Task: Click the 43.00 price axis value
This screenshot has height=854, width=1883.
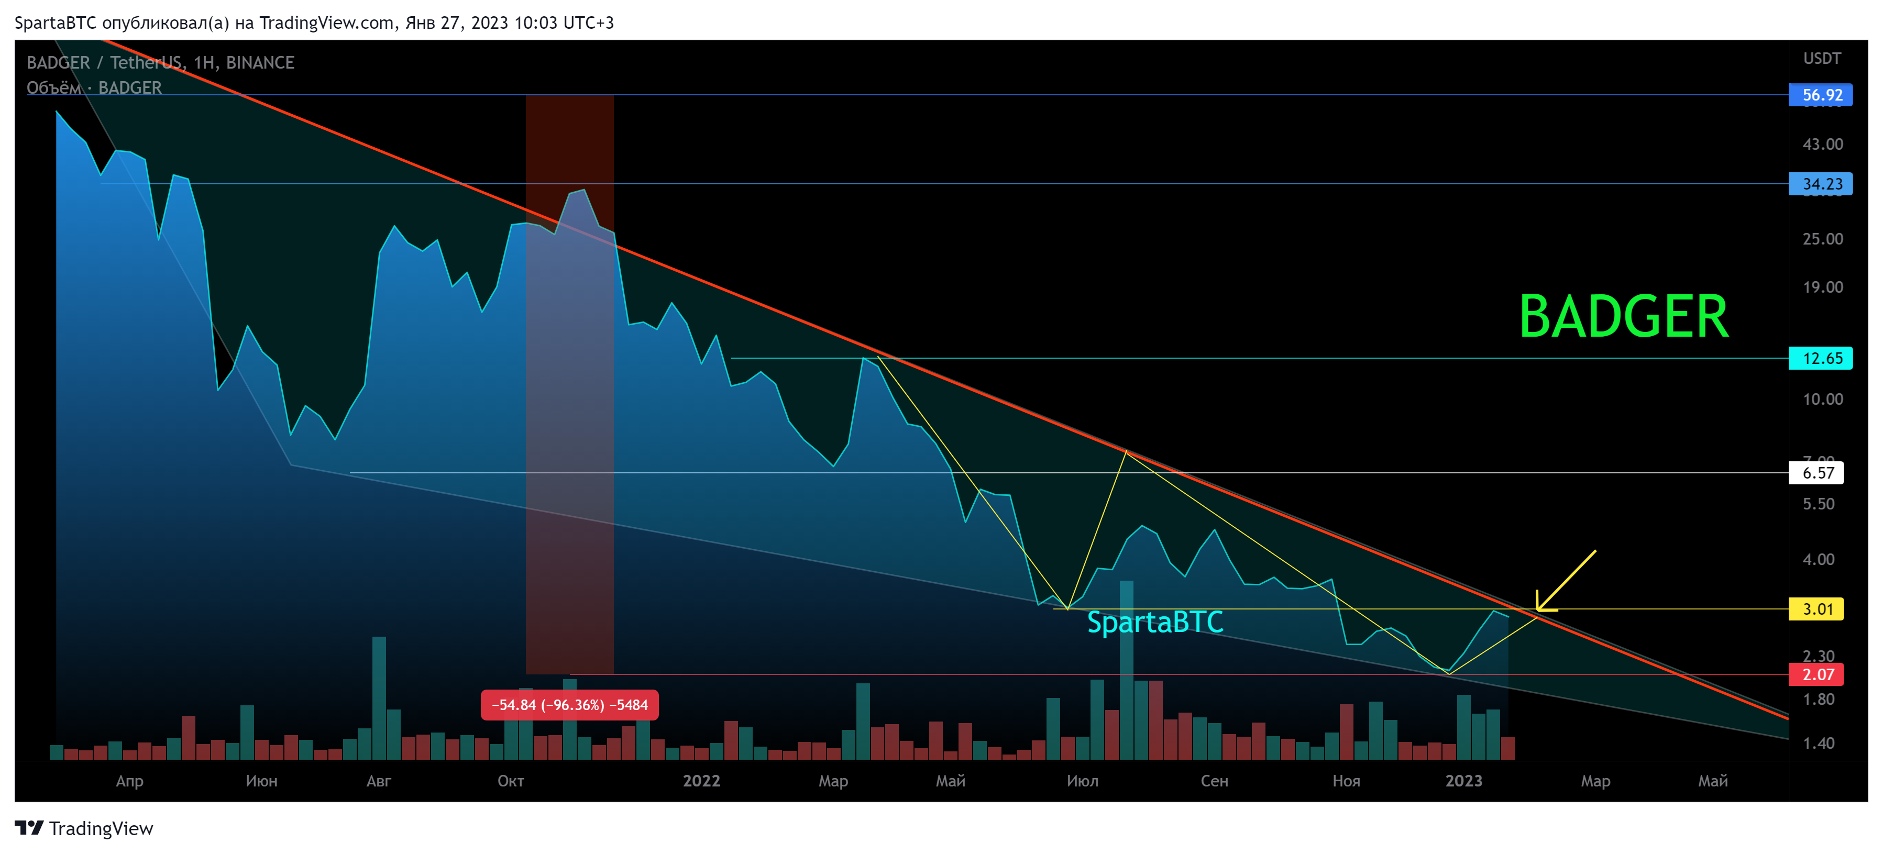Action: [1822, 144]
